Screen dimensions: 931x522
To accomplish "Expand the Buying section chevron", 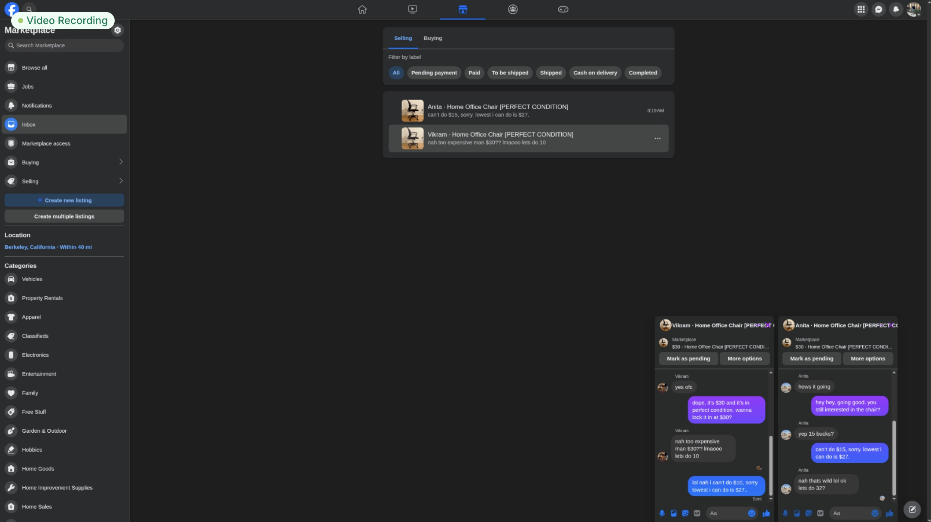I will click(121, 162).
